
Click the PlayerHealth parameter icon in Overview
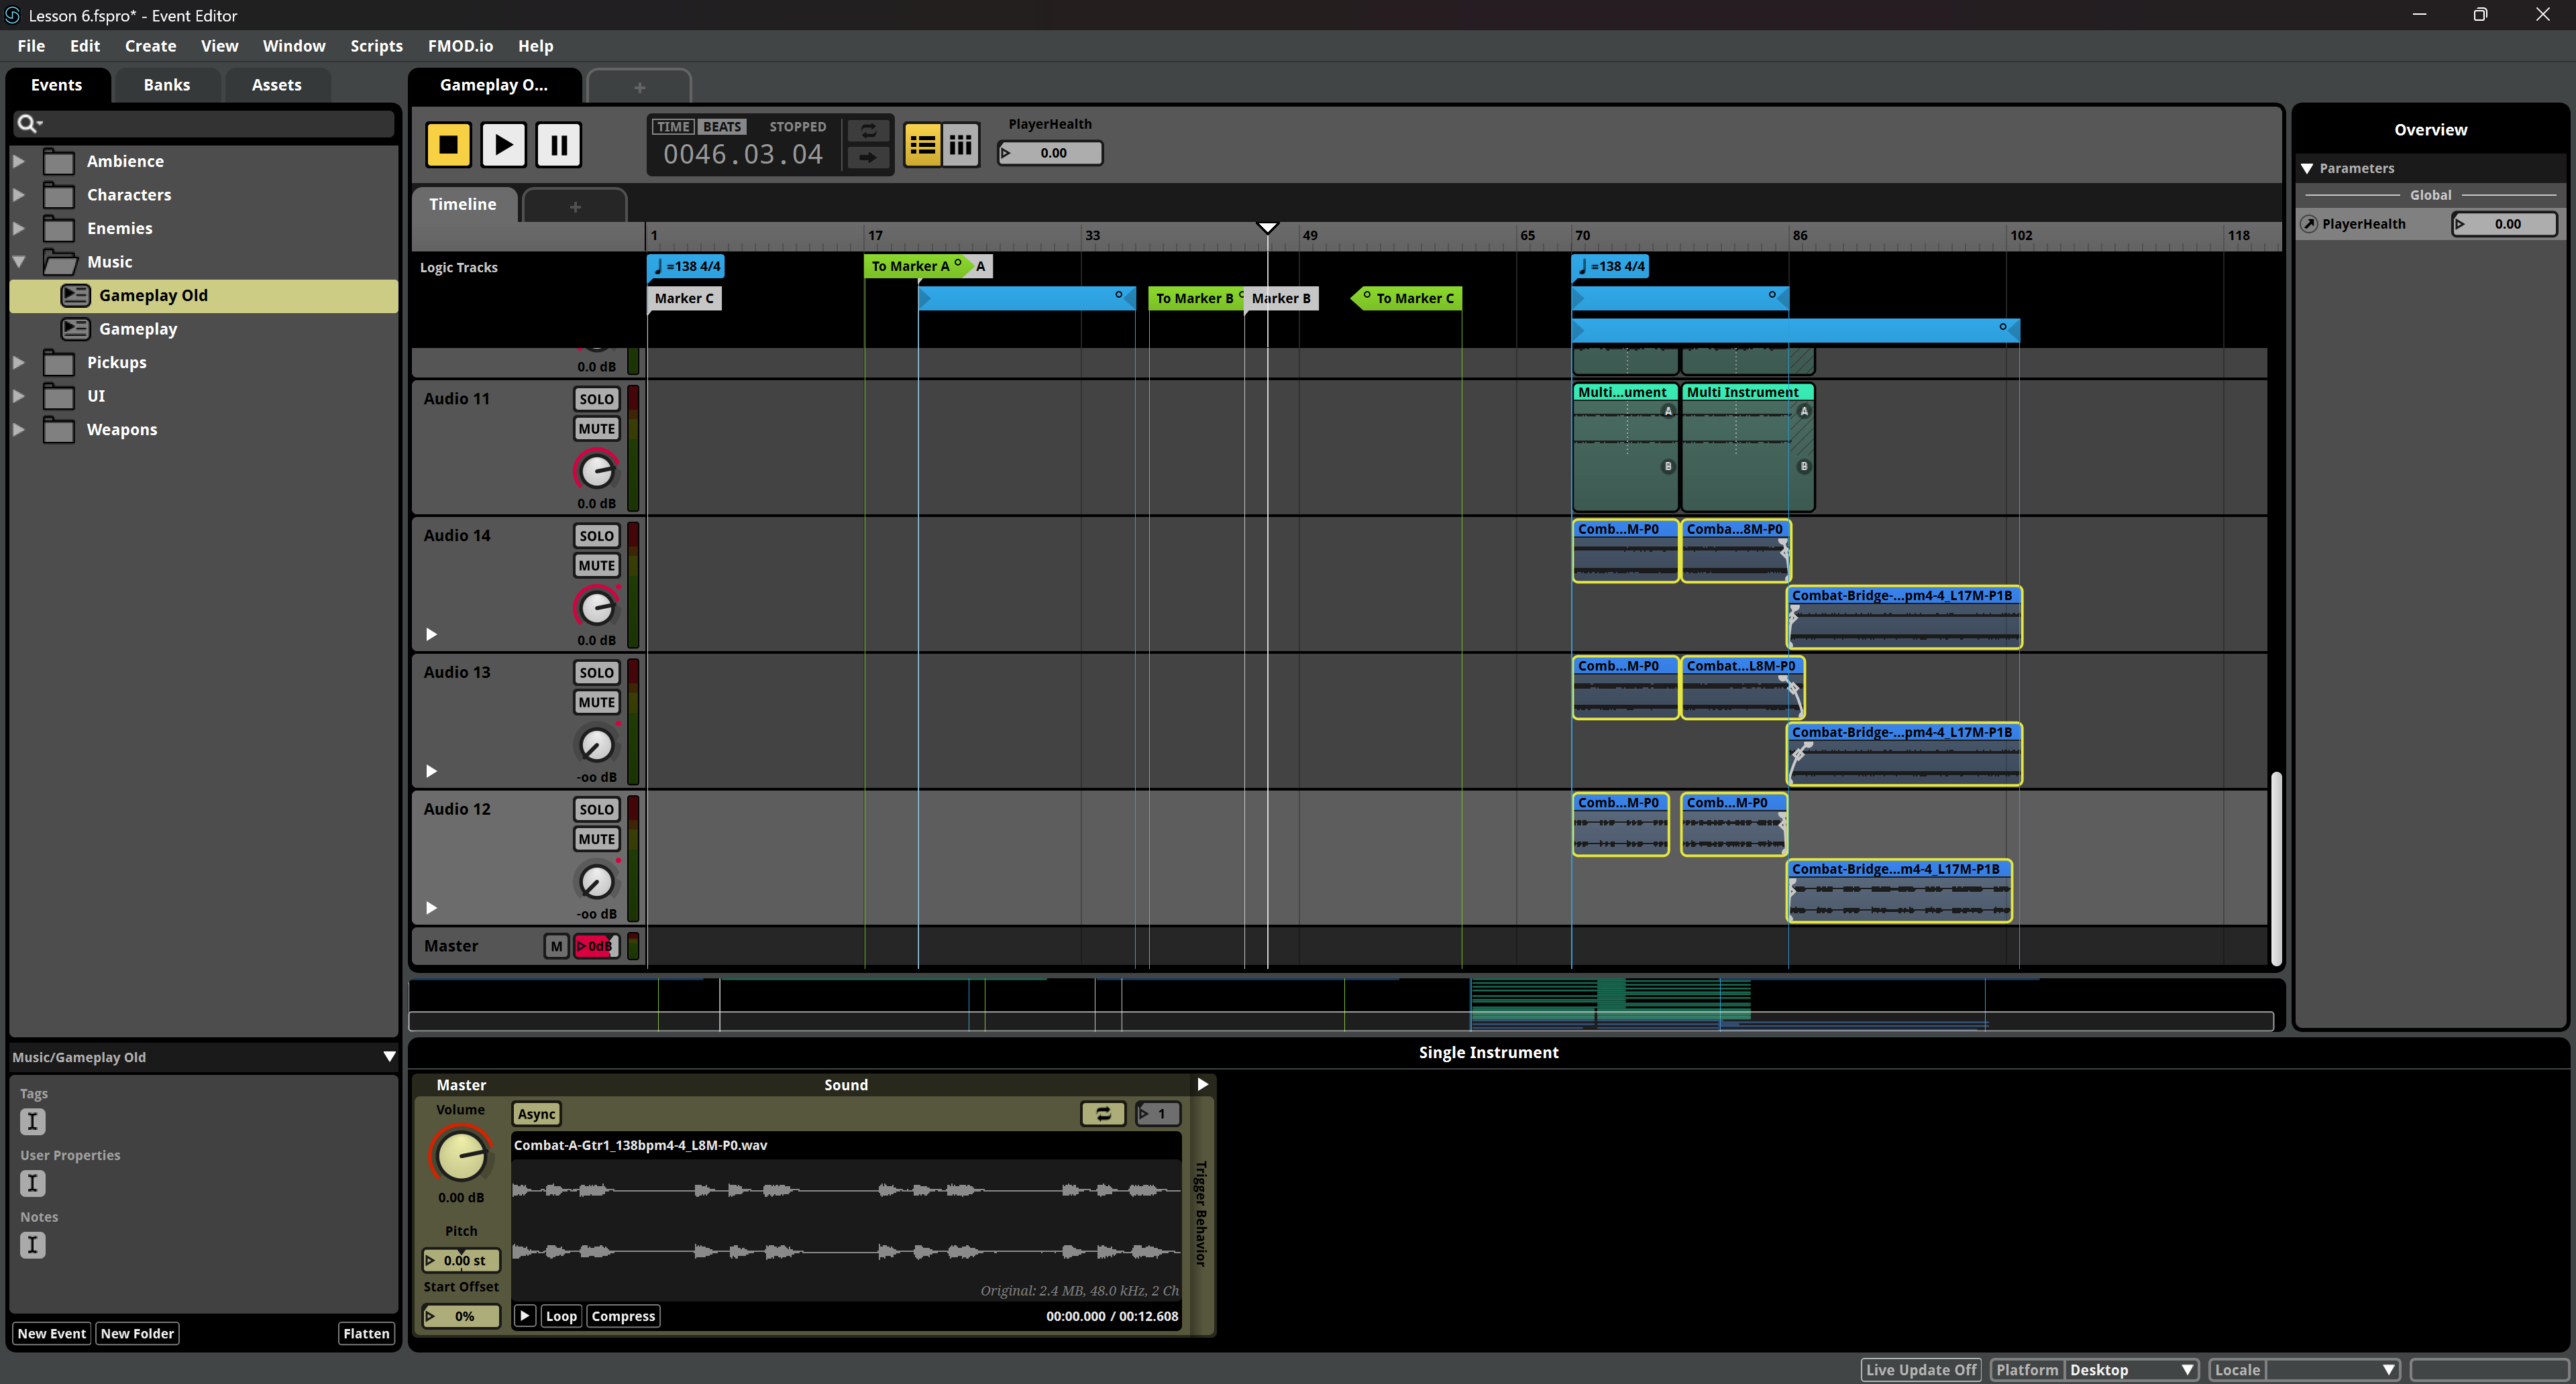coord(2309,224)
